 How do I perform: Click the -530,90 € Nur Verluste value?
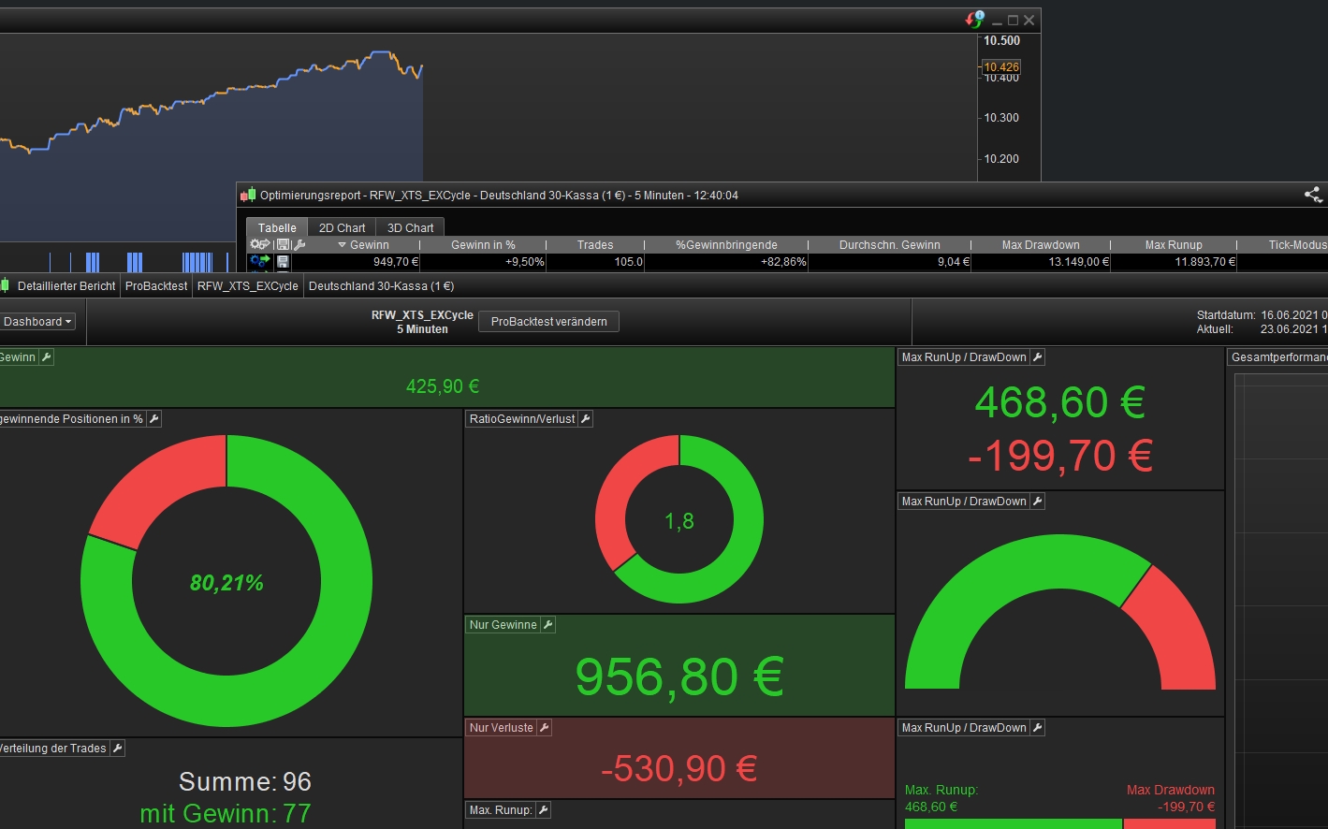(679, 769)
